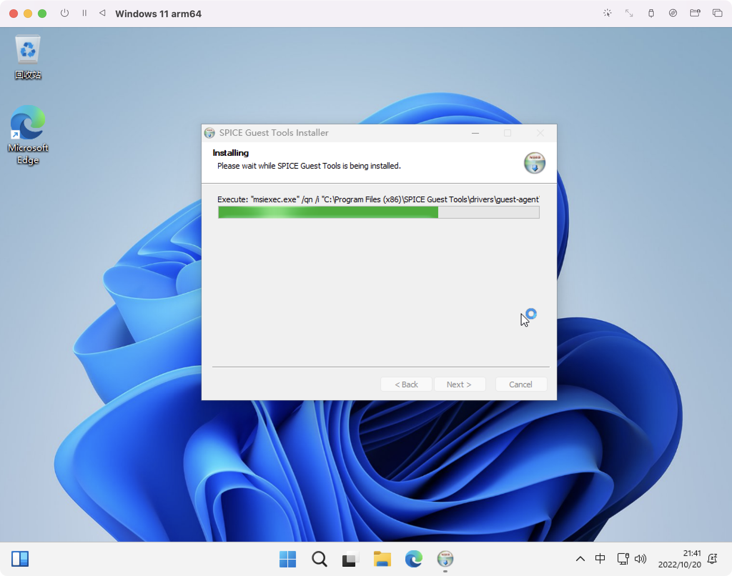
Task: Open Windows Start menu
Action: (288, 559)
